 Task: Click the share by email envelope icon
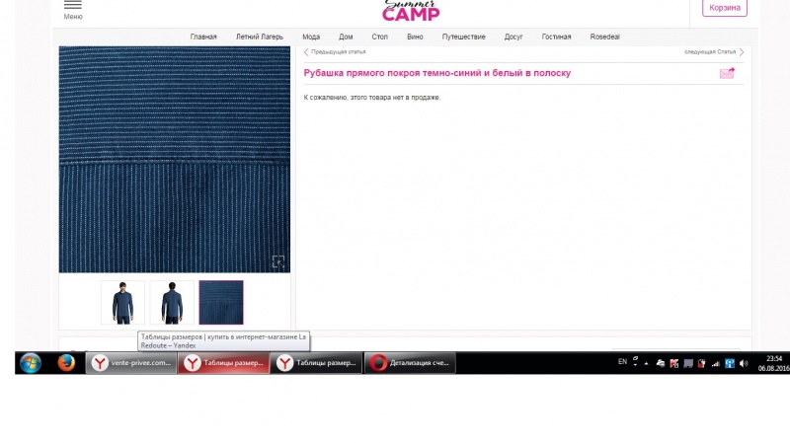click(727, 73)
